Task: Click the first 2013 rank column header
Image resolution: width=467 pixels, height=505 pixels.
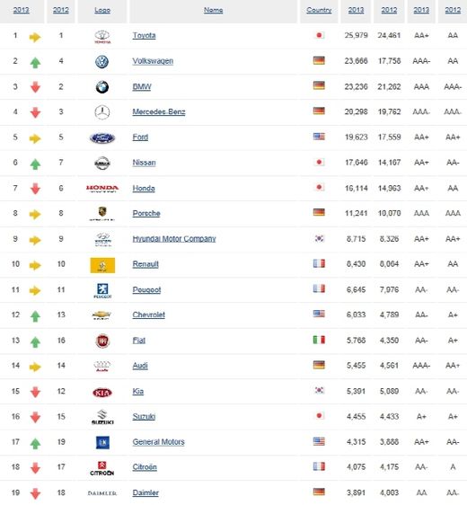Action: pyautogui.click(x=22, y=10)
